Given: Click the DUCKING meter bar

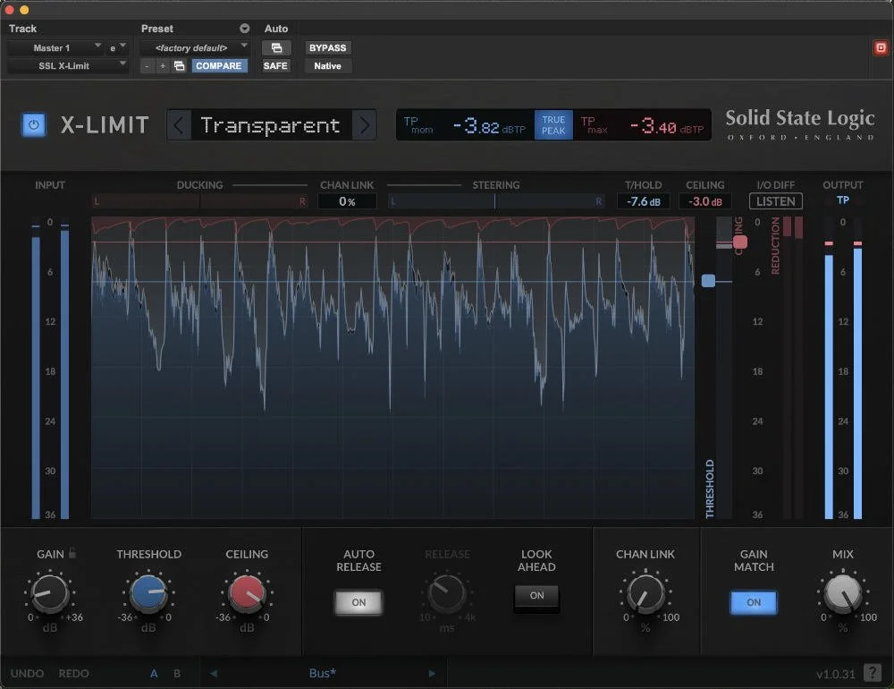Looking at the screenshot, I should [x=199, y=201].
